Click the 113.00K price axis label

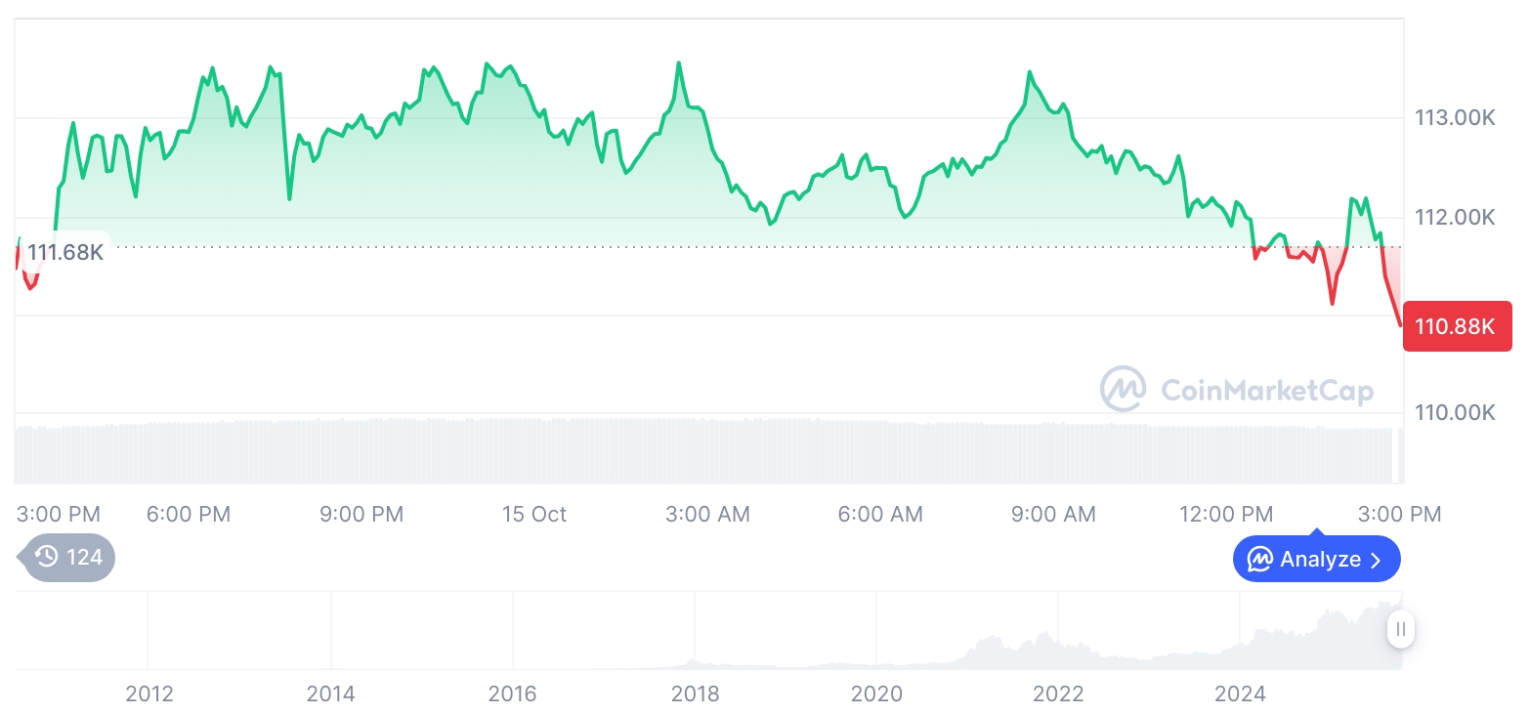pyautogui.click(x=1455, y=118)
